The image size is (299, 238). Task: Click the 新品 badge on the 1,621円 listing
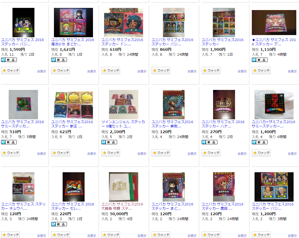click(59, 60)
